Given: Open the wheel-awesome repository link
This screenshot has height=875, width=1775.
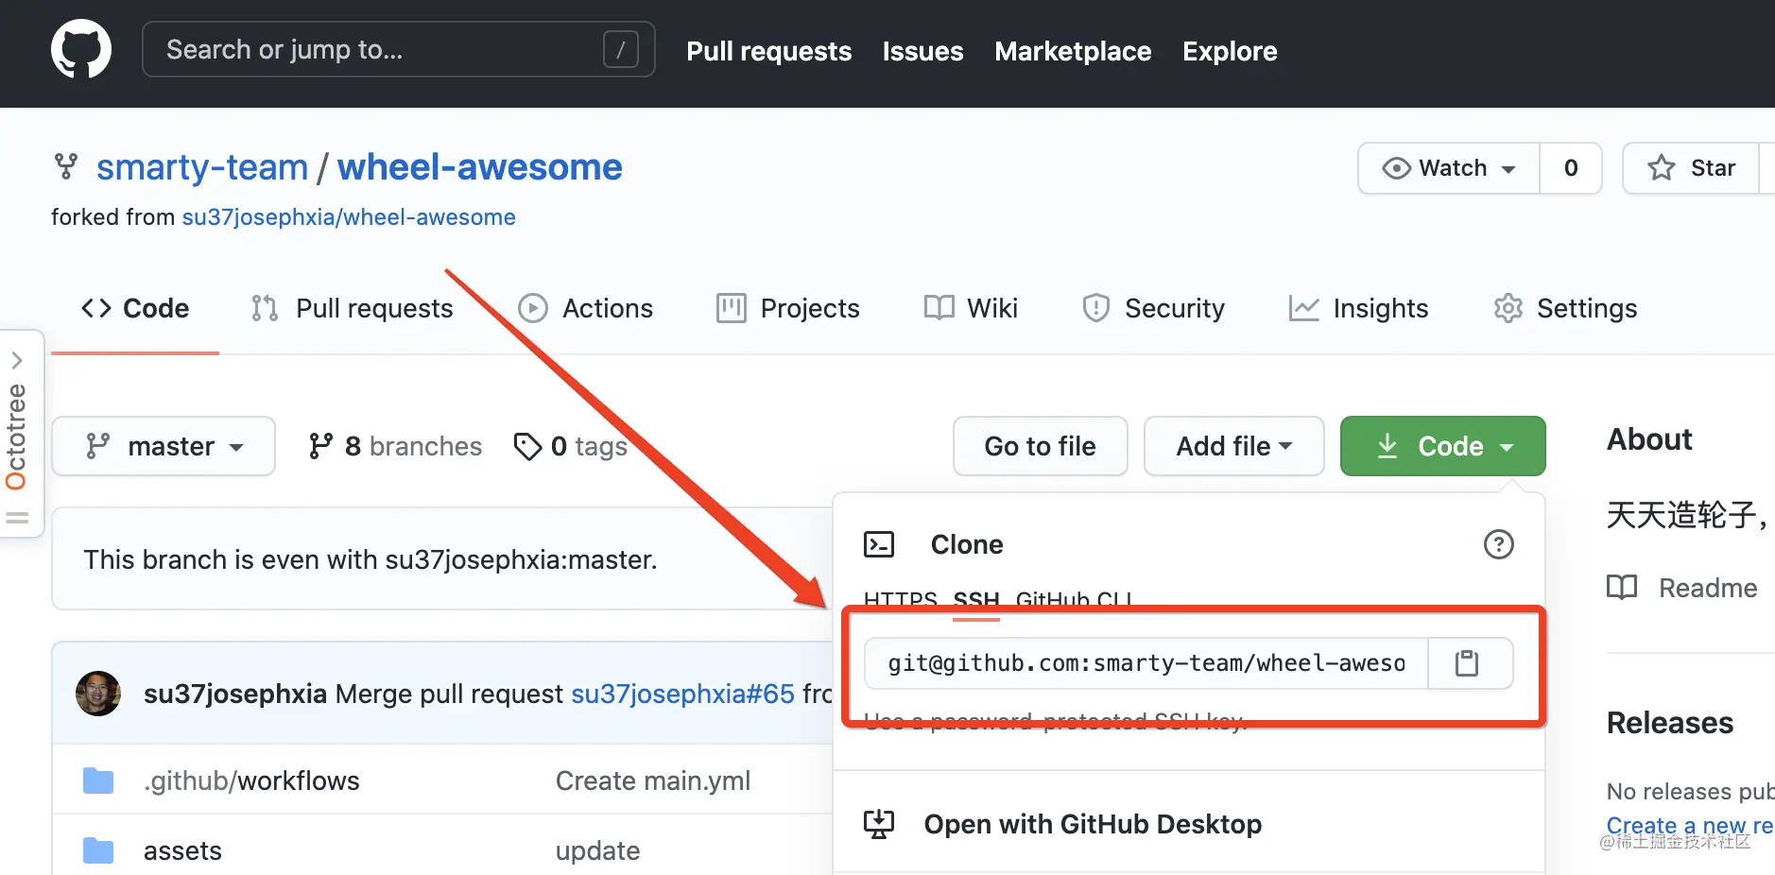Looking at the screenshot, I should coord(480,167).
